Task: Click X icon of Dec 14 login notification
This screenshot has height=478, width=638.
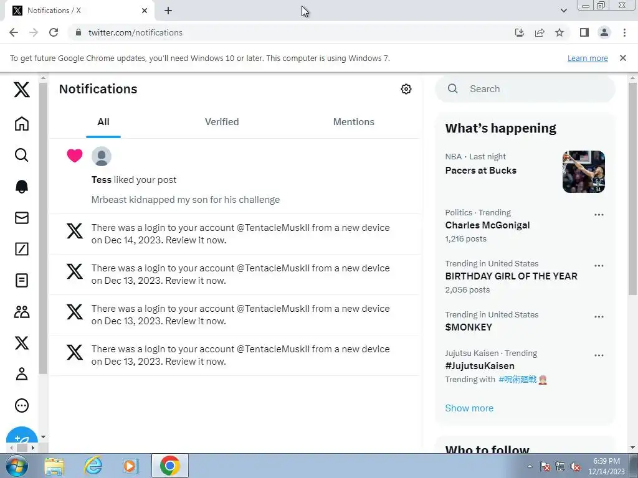Action: tap(75, 231)
